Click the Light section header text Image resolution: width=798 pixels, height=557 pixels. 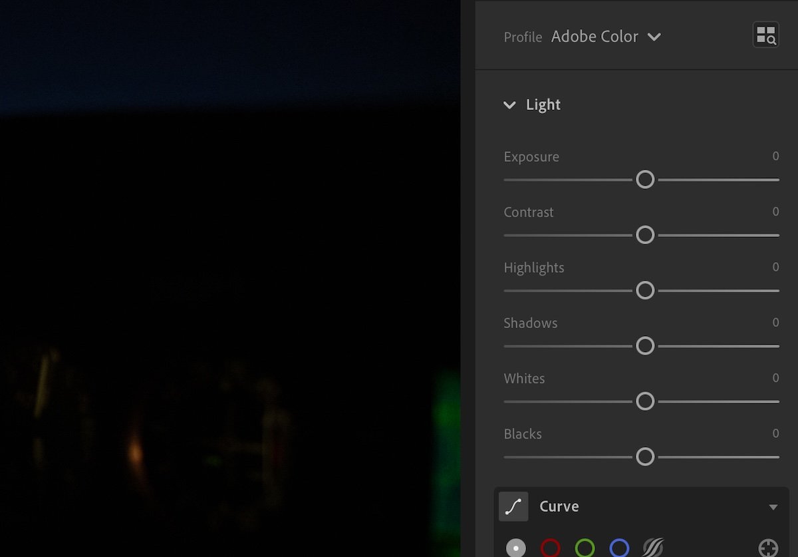tap(543, 104)
